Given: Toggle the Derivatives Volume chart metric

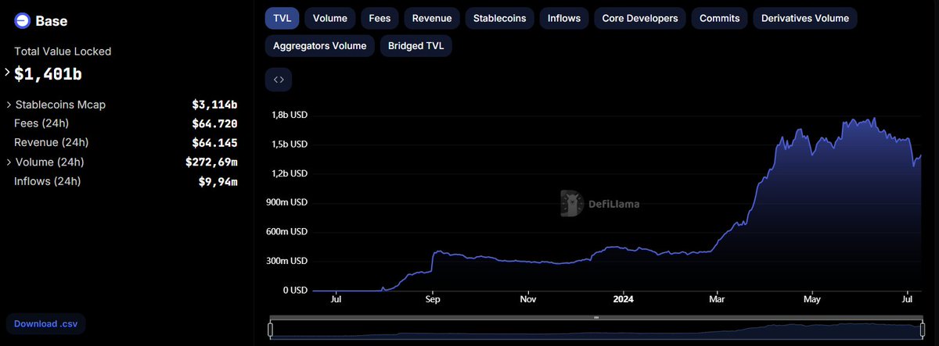Looking at the screenshot, I should (x=804, y=18).
